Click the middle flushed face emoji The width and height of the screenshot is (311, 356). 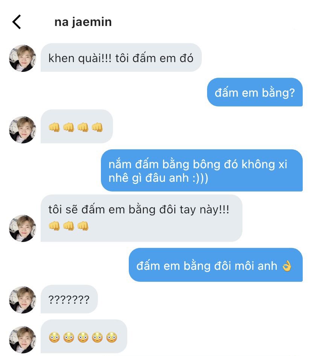click(x=83, y=337)
